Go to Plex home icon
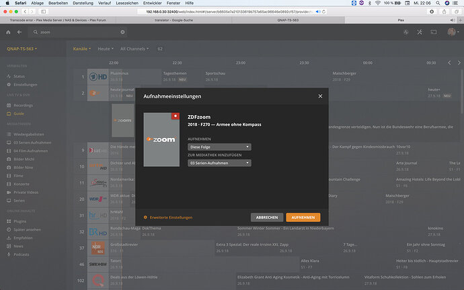This screenshot has width=464, height=290. [x=8, y=32]
